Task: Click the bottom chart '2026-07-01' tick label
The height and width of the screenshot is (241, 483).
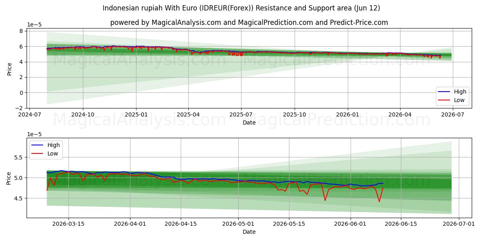Action: coord(460,224)
